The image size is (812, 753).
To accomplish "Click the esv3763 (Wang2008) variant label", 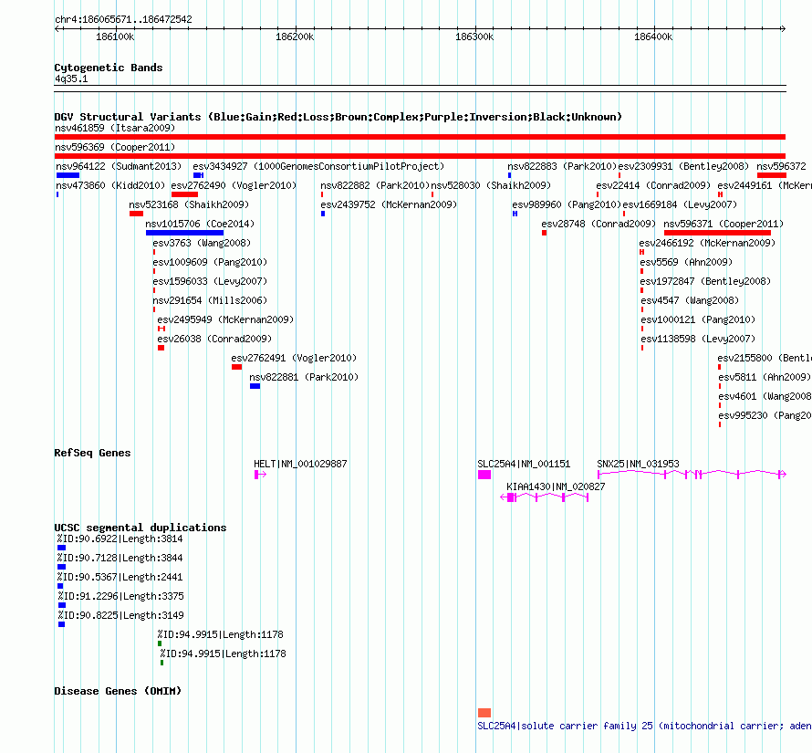I will pos(202,243).
